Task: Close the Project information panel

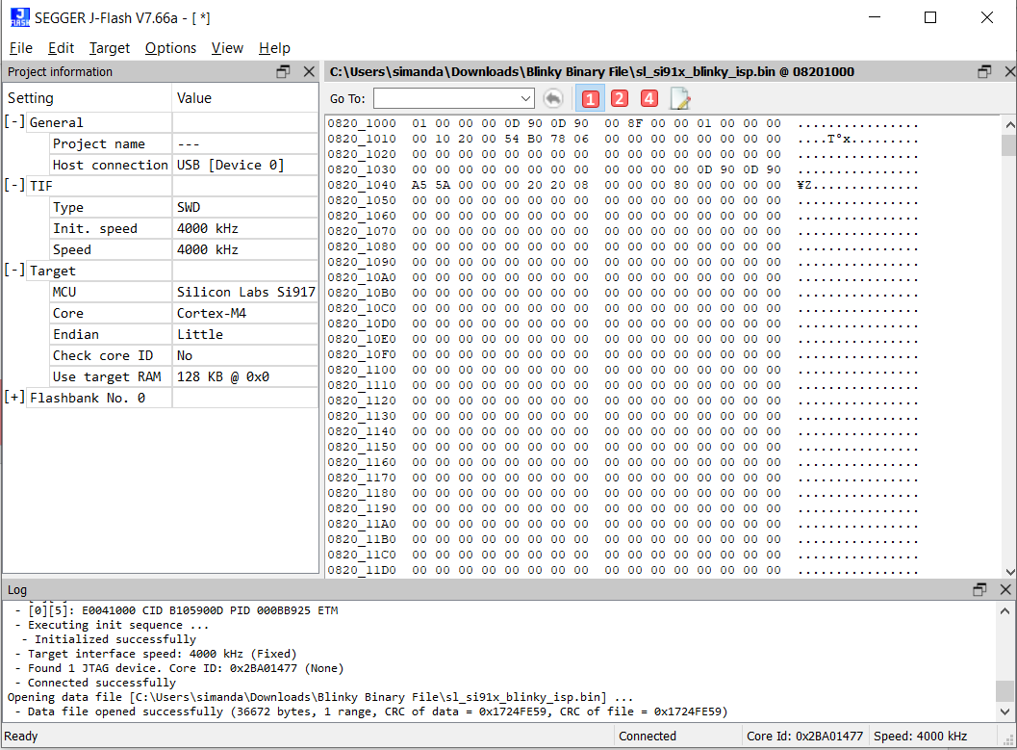Action: point(310,71)
